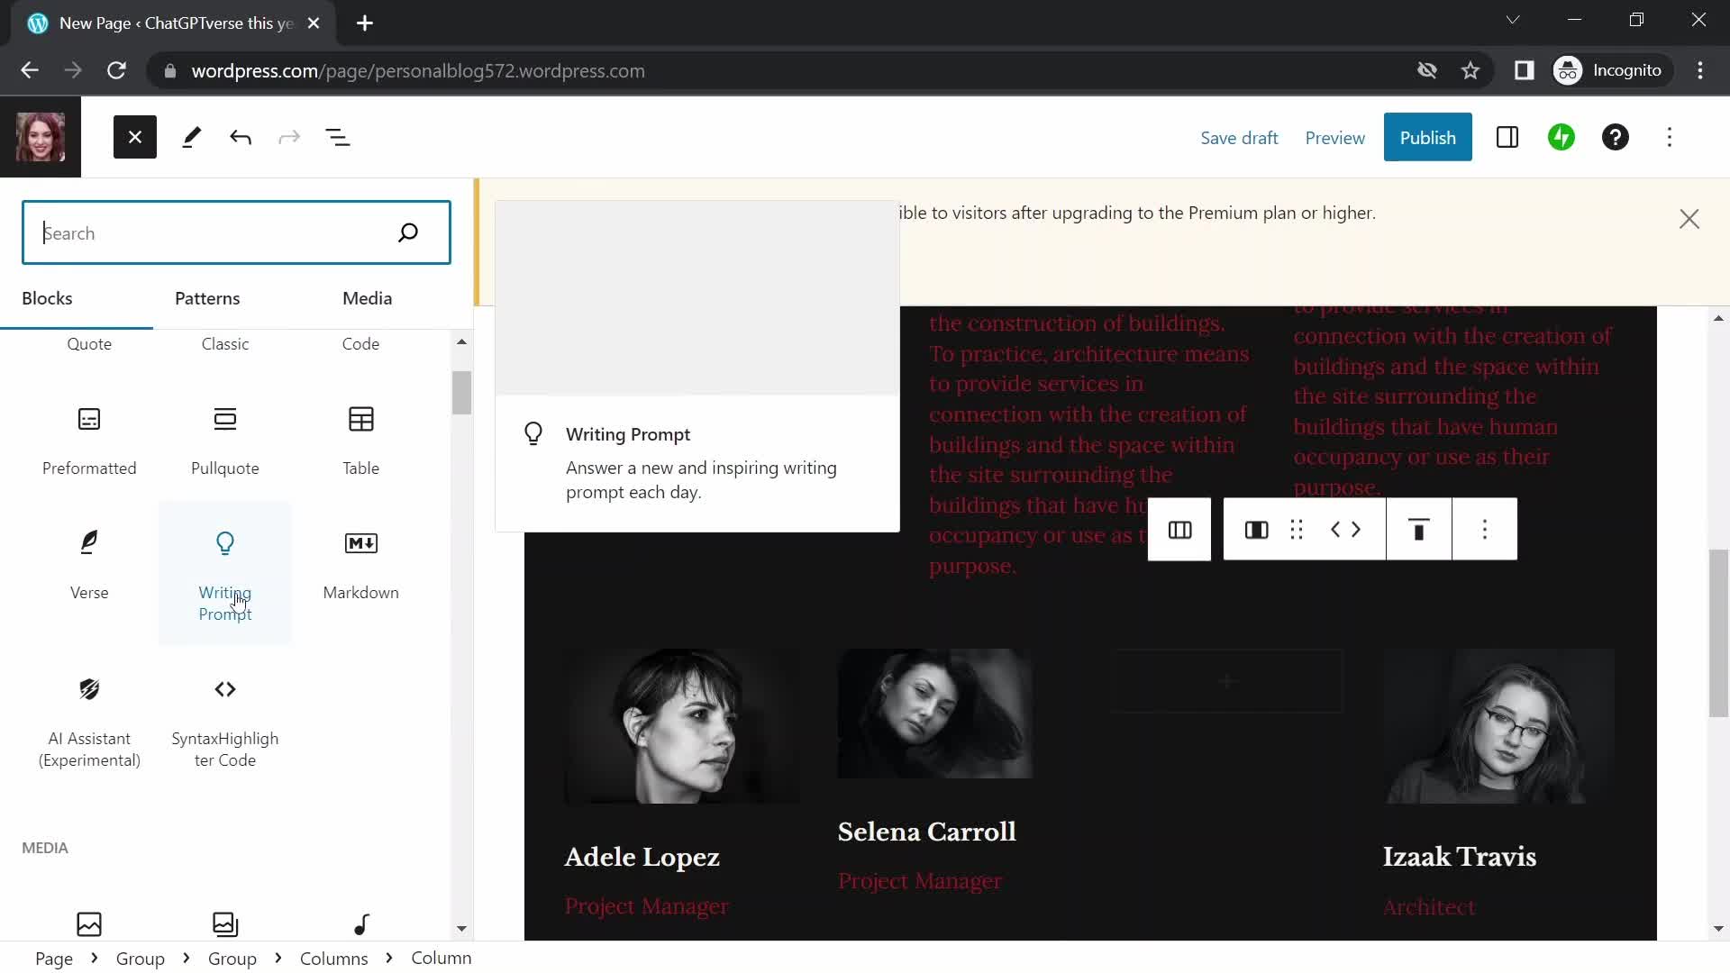Insert the Pullquote block
1730x973 pixels.
pyautogui.click(x=225, y=440)
